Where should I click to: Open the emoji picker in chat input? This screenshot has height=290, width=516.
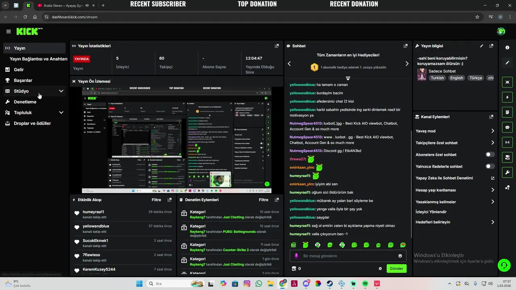pyautogui.click(x=400, y=256)
